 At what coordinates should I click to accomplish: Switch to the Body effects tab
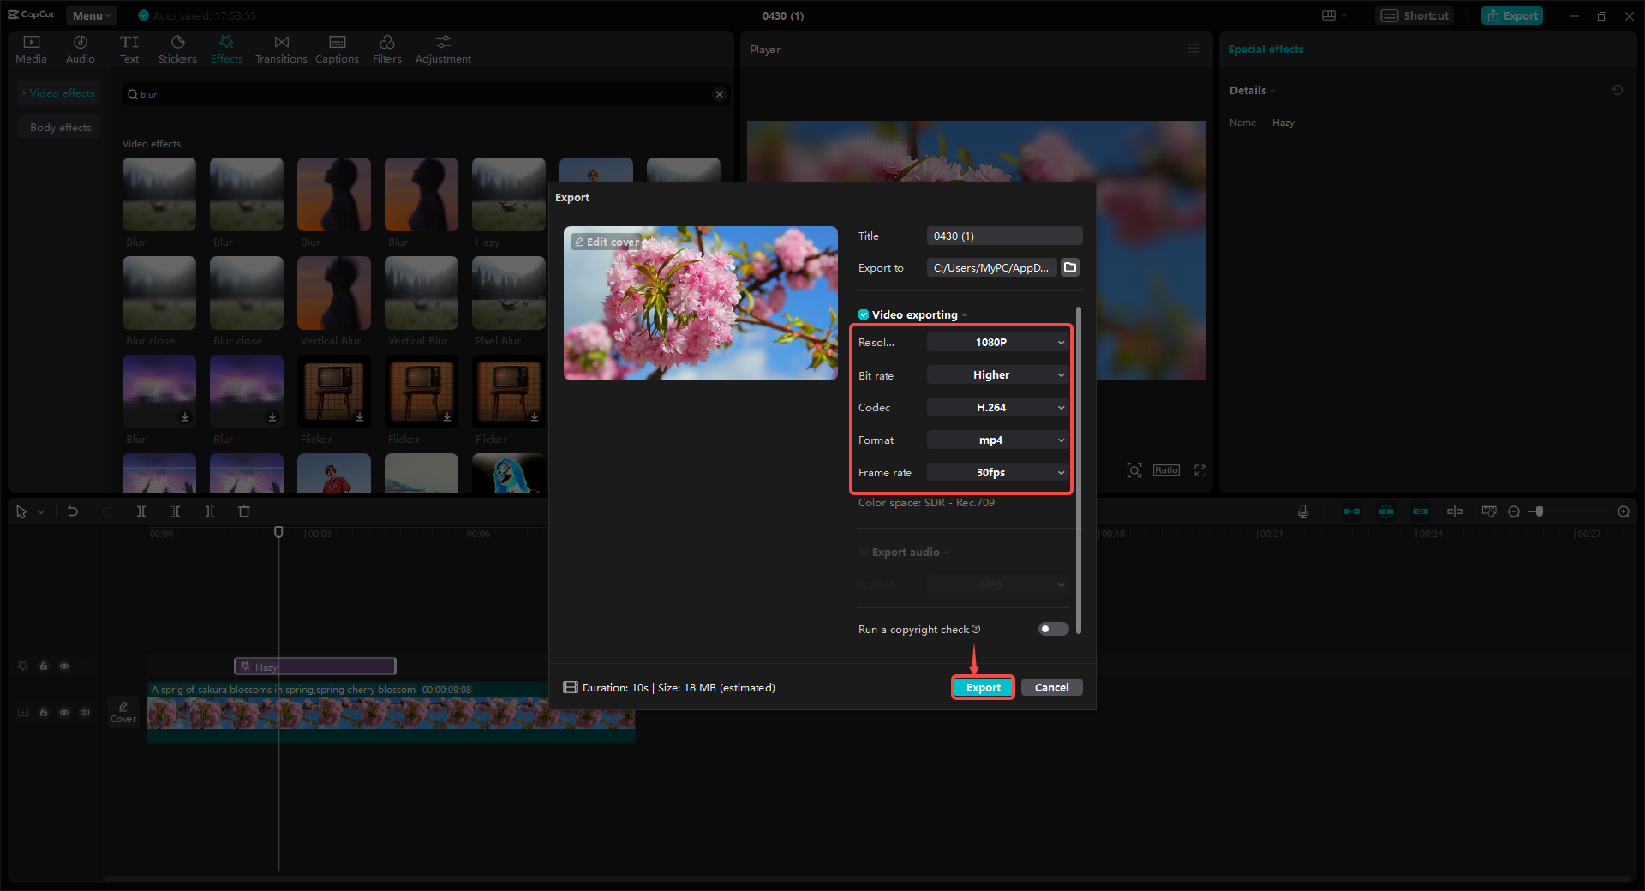tap(59, 127)
